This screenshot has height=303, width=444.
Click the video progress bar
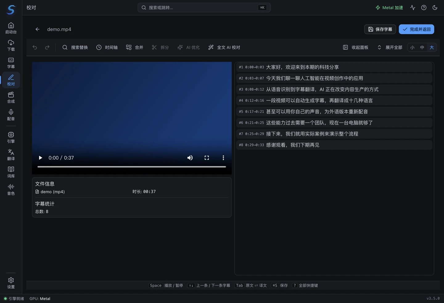tap(132, 166)
